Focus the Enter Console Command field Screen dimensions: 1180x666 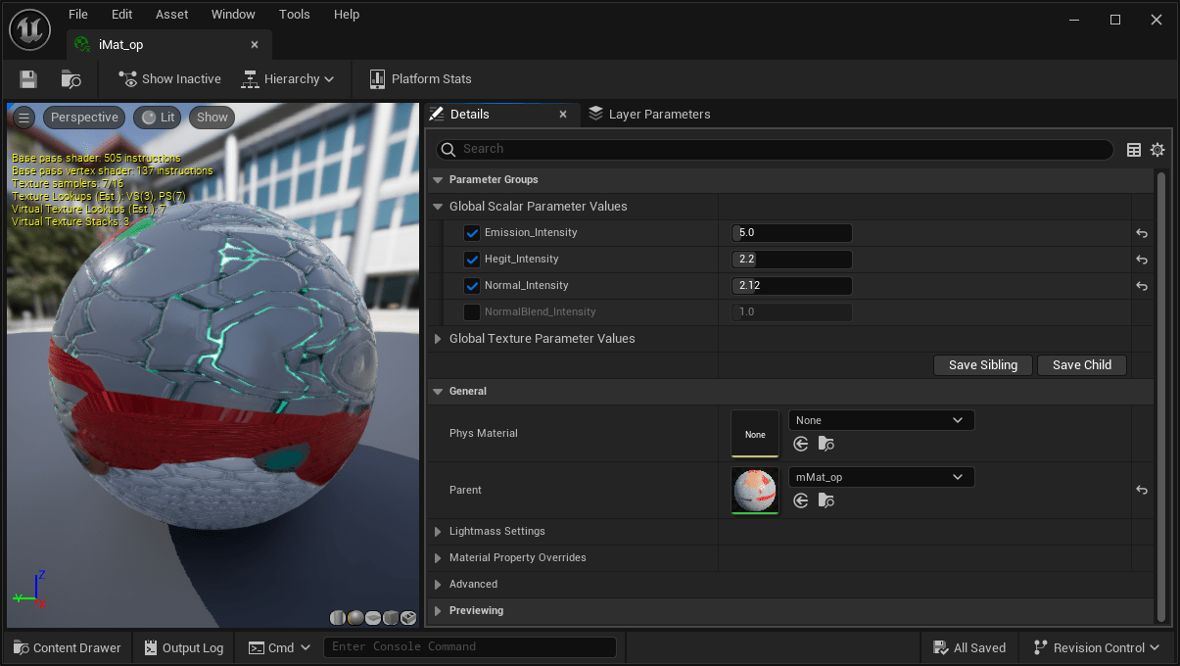pyautogui.click(x=472, y=647)
